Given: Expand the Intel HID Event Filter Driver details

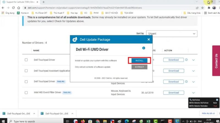Looking at the screenshot, I should coord(194,93).
